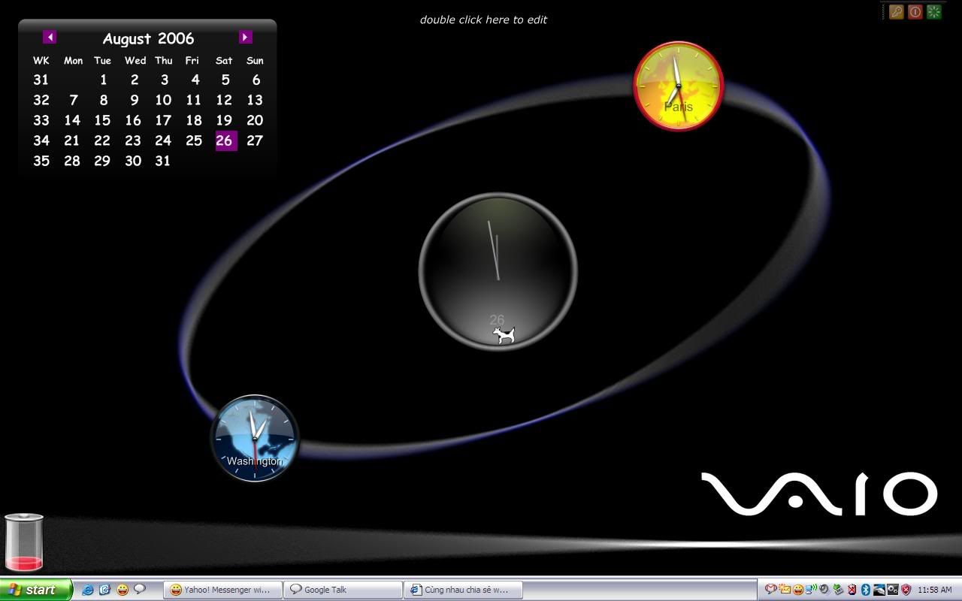
Task: Open the Start menu
Action: pyautogui.click(x=35, y=590)
